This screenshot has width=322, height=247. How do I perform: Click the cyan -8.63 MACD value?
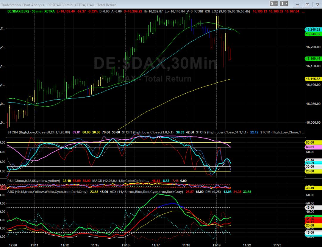pyautogui.click(x=166, y=181)
